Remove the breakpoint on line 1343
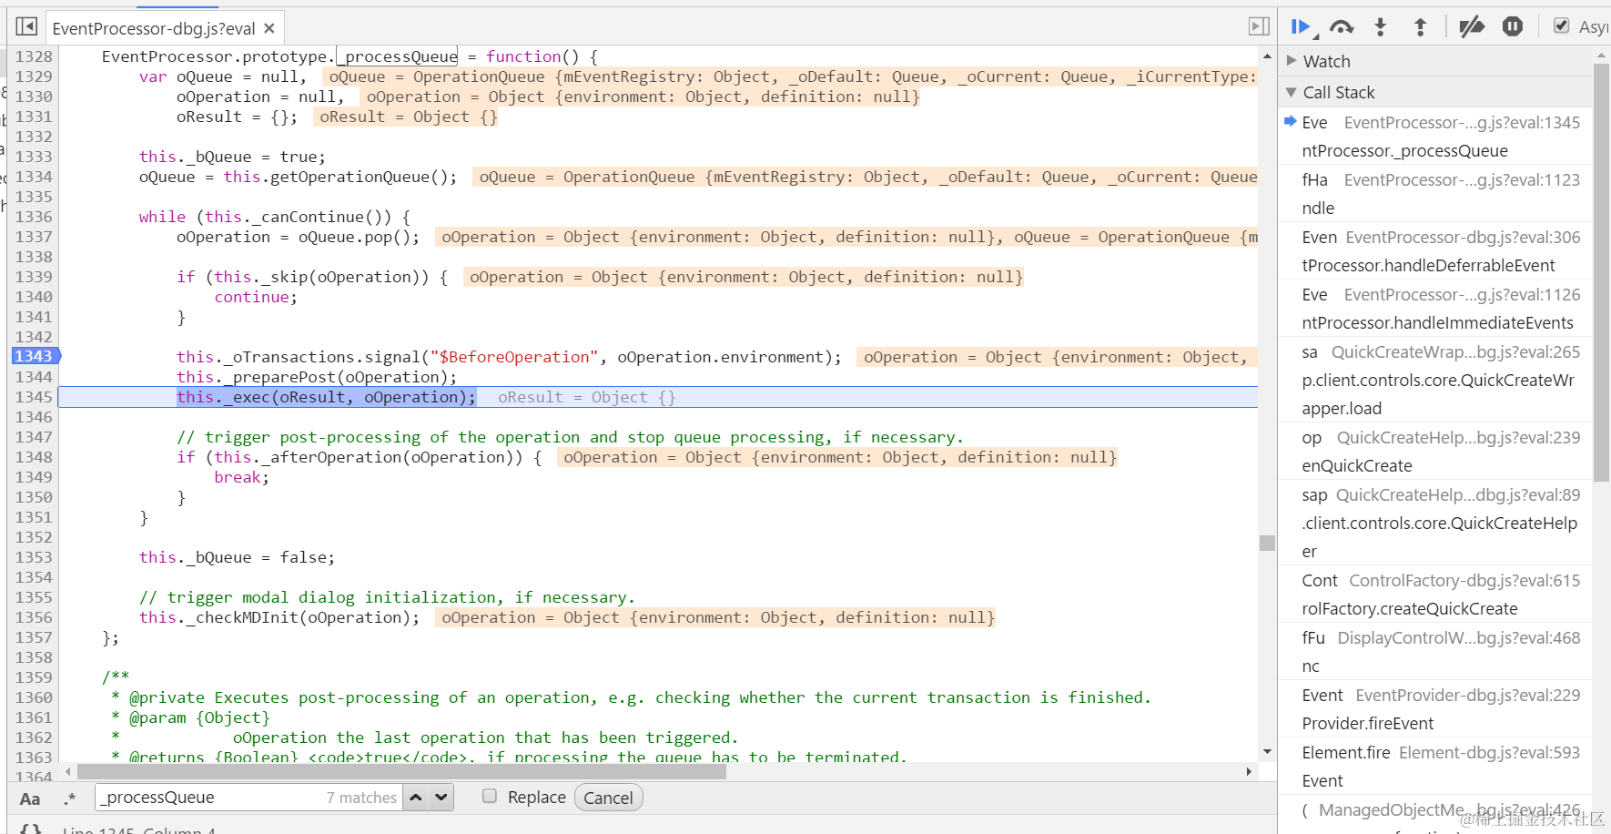The height and width of the screenshot is (834, 1611). 34,356
